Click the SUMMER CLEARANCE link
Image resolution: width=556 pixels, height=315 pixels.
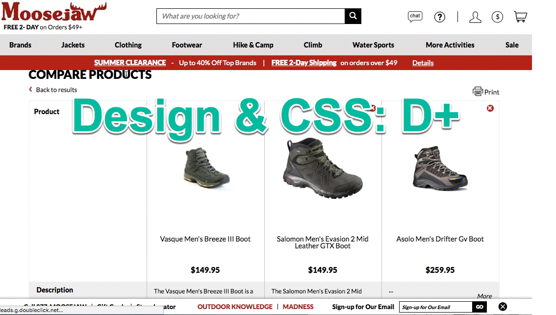pyautogui.click(x=130, y=63)
